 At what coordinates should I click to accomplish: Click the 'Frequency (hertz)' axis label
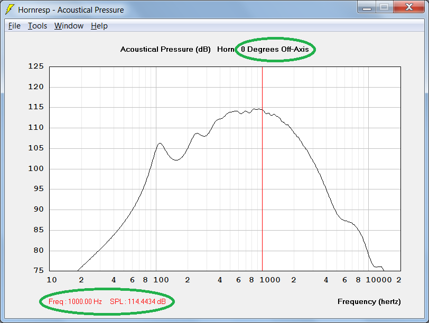[369, 301]
